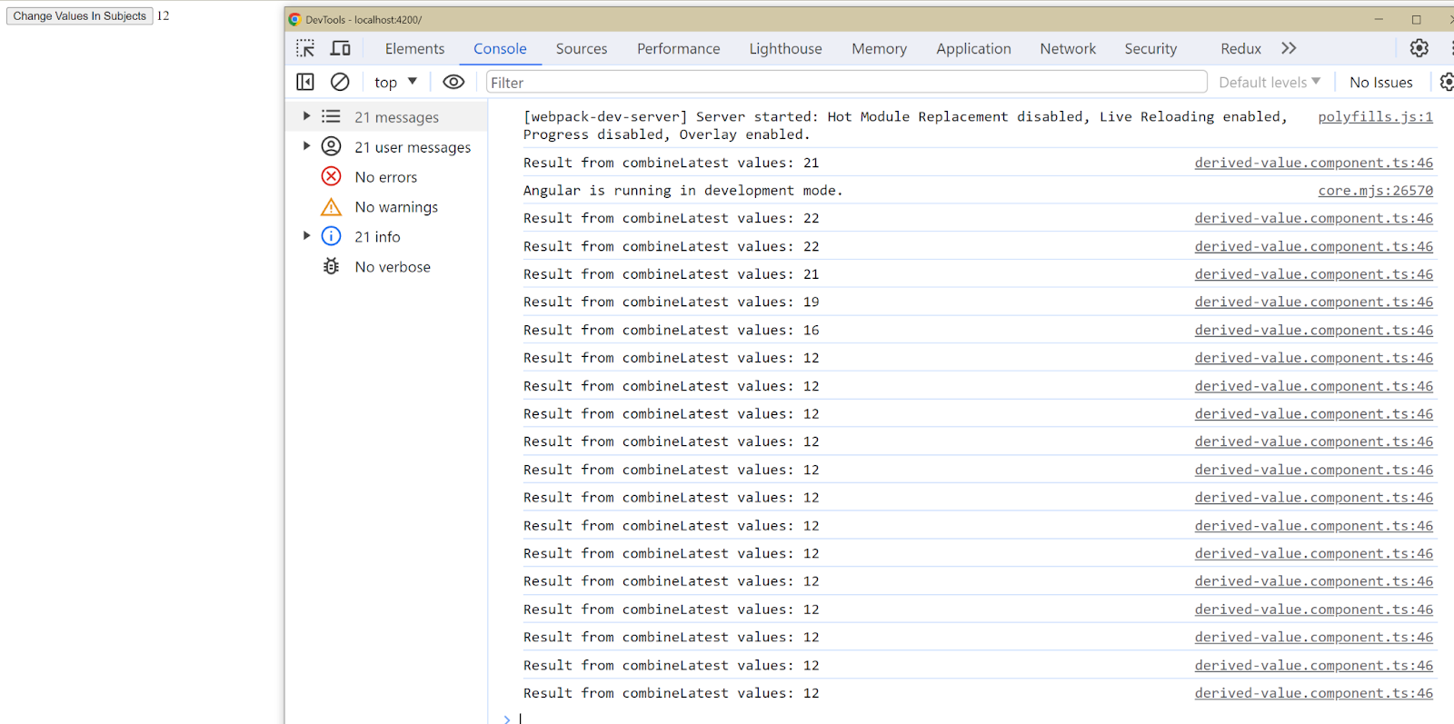This screenshot has height=724, width=1454.
Task: Click the 'Result from combineLatest values: 19' log
Action: (671, 302)
